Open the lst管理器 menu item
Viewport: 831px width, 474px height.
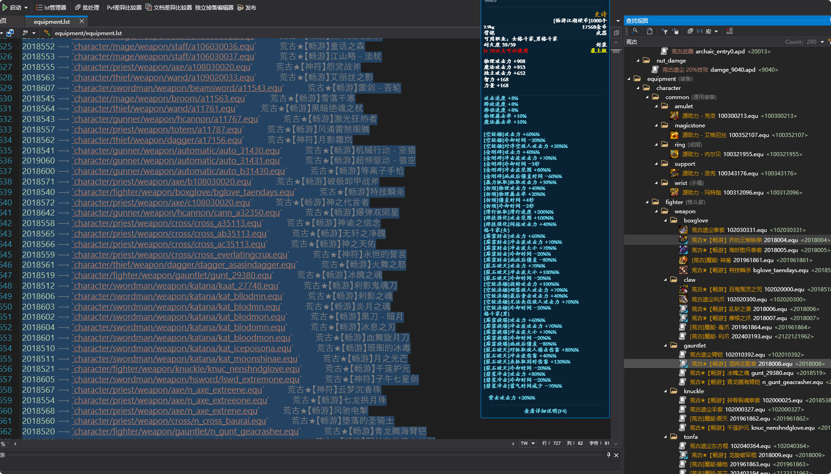click(51, 7)
